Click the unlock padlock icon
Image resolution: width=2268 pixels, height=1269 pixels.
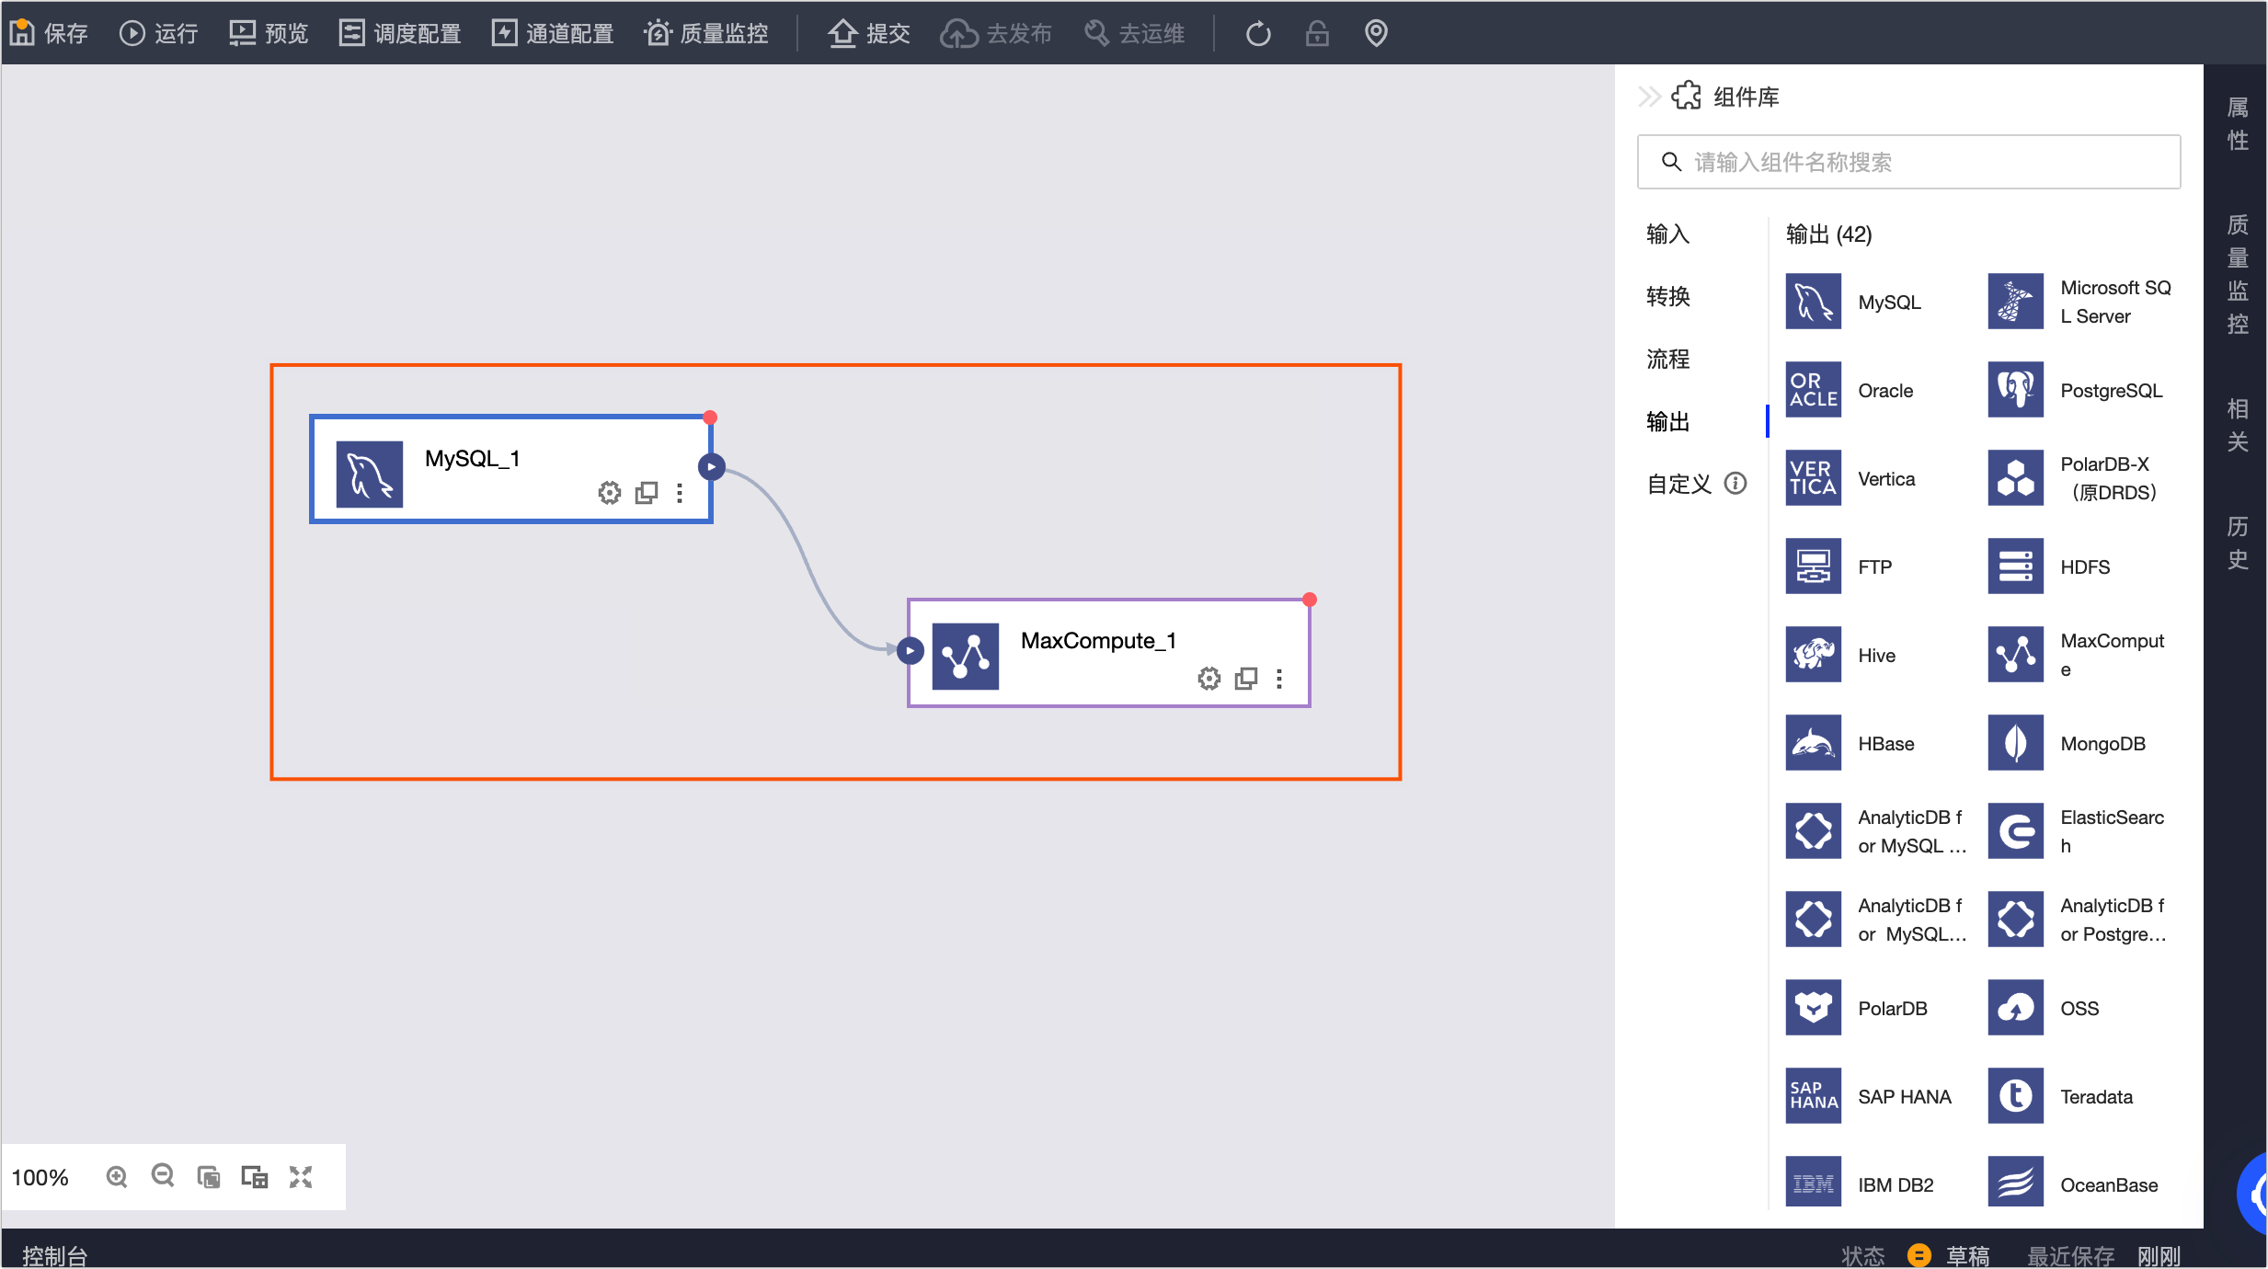(x=1317, y=33)
